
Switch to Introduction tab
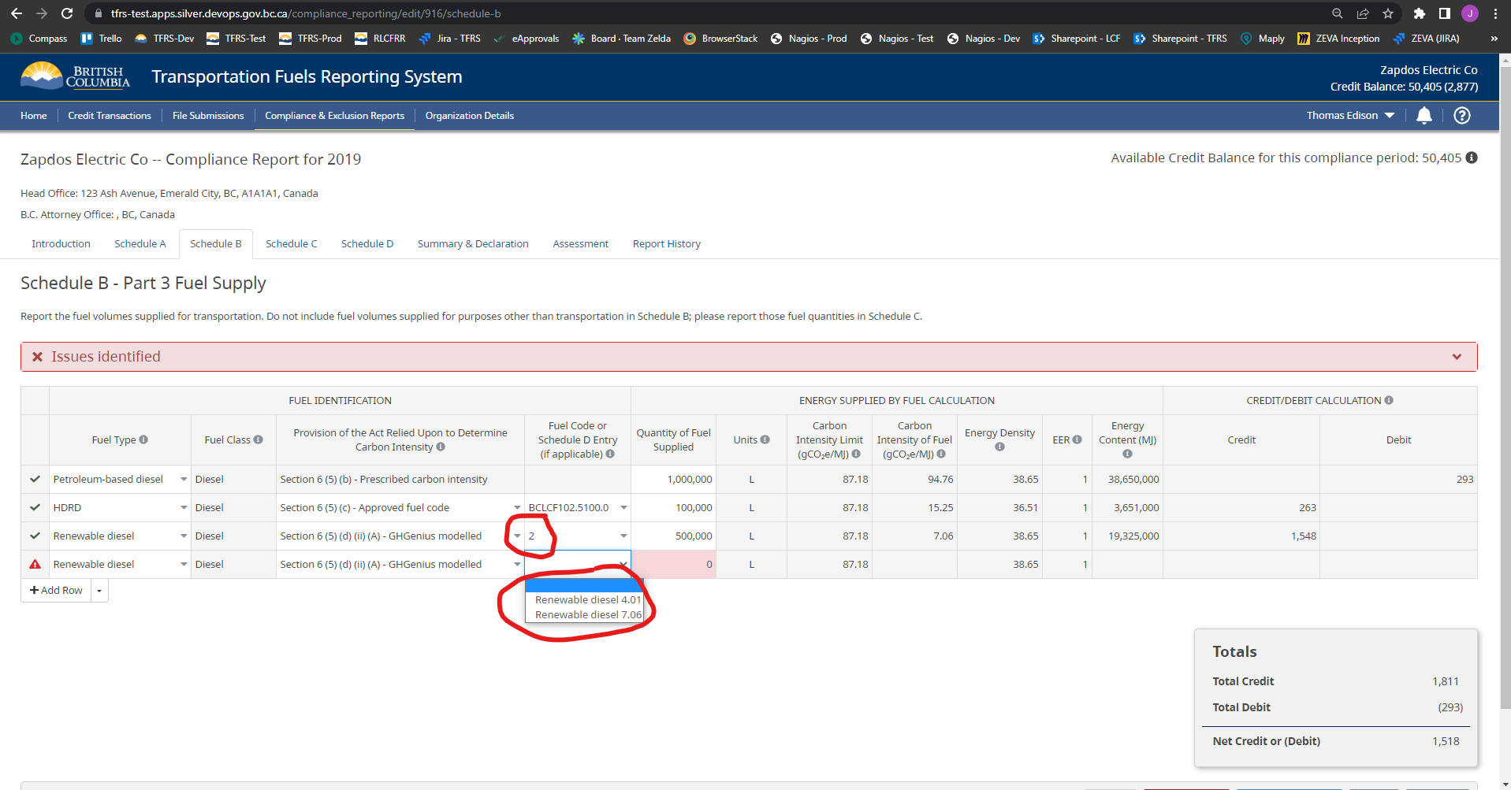click(x=61, y=244)
